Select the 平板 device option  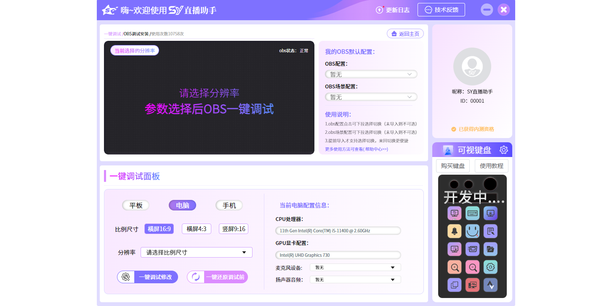coord(136,205)
